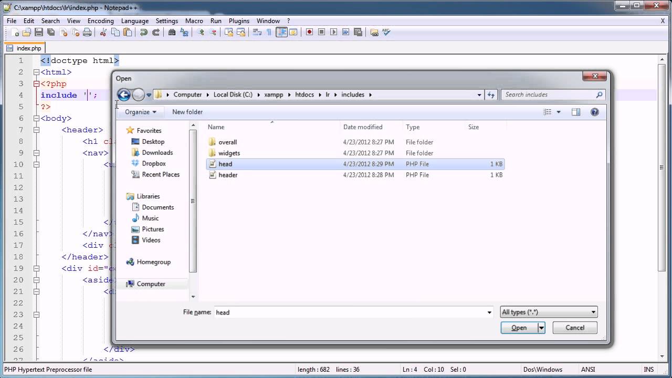
Task: Click the Cancel button
Action: pos(575,328)
